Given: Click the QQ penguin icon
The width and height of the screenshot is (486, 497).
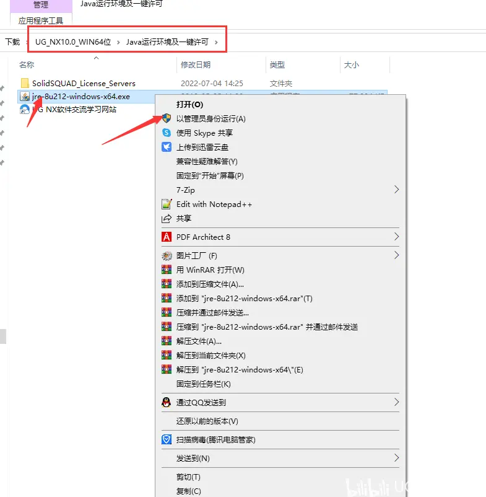Looking at the screenshot, I should coord(167,402).
